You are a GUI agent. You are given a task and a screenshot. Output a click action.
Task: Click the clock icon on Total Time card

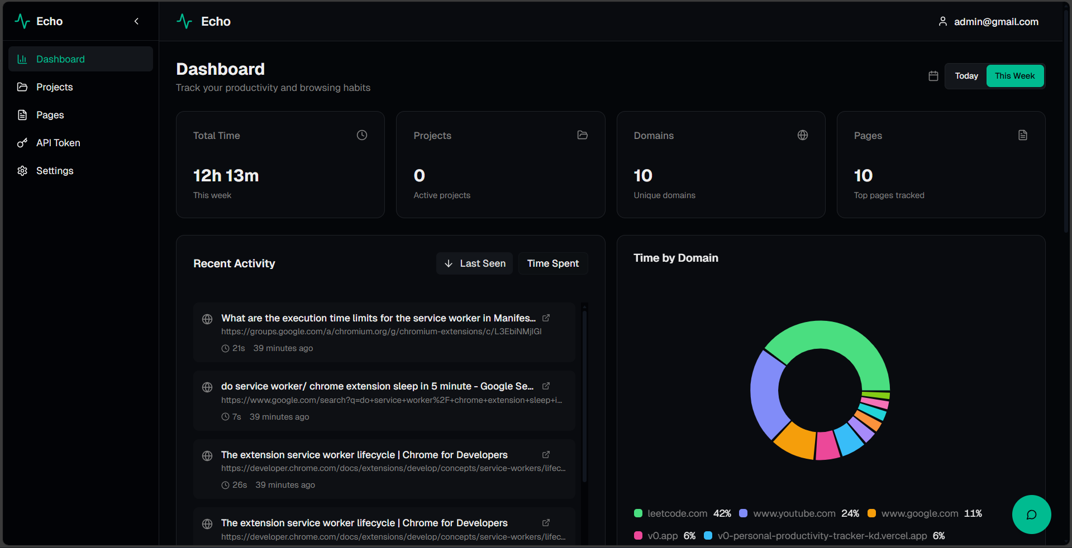click(361, 135)
